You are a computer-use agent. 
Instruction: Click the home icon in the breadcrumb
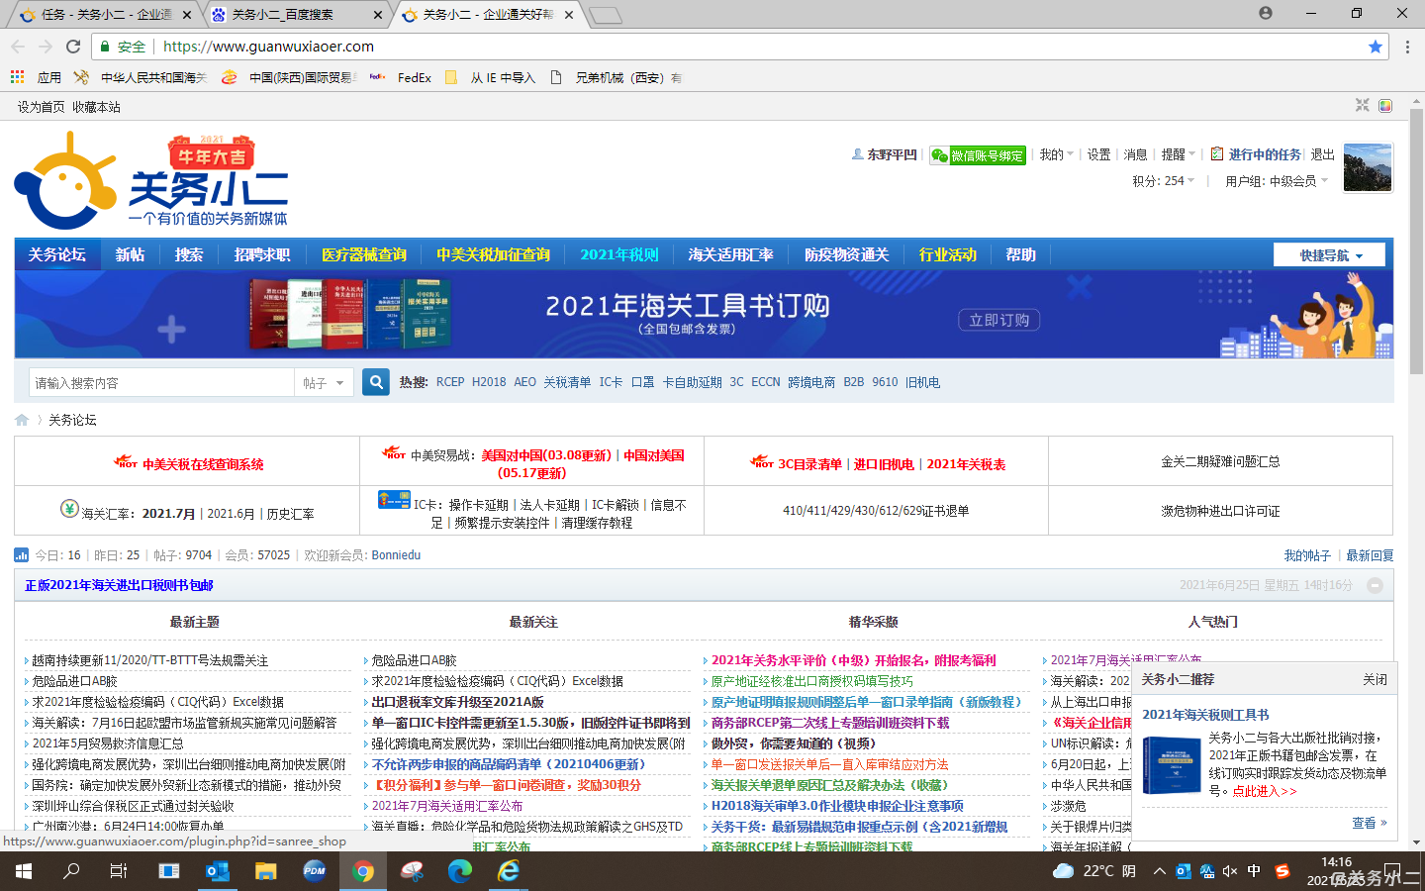pyautogui.click(x=22, y=420)
